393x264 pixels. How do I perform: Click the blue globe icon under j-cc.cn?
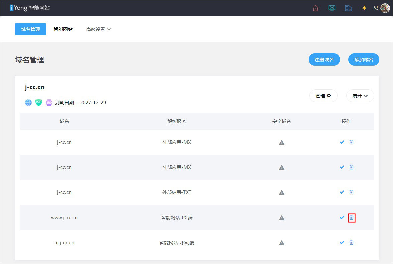tap(28, 103)
